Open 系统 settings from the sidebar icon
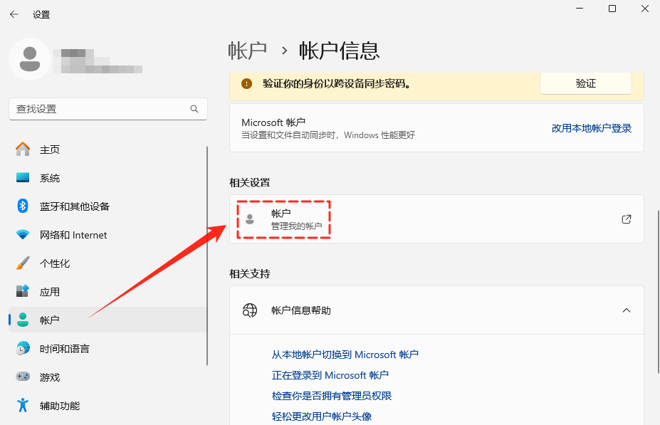Screen dimensions: 660x425 [22, 177]
